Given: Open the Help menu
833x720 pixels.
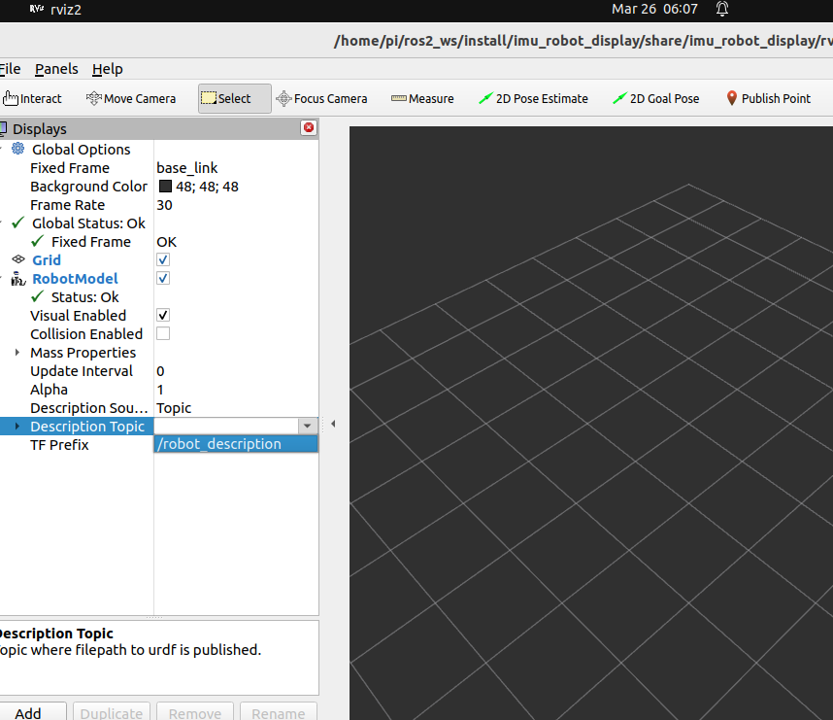Looking at the screenshot, I should 108,69.
